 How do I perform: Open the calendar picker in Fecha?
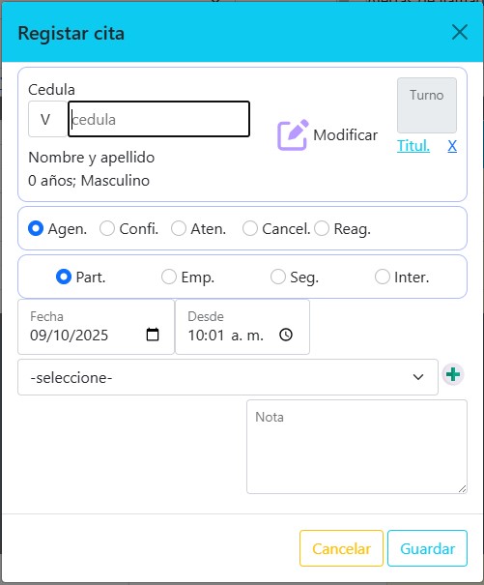tap(153, 335)
